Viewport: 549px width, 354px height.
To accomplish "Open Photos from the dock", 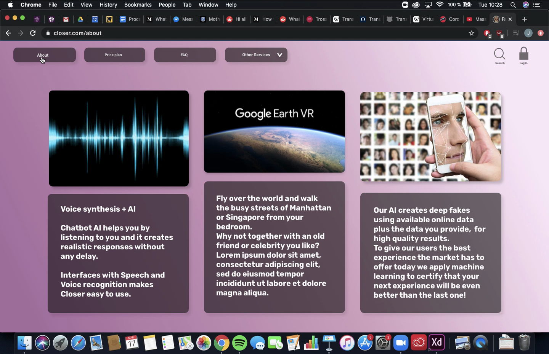I will (x=204, y=343).
